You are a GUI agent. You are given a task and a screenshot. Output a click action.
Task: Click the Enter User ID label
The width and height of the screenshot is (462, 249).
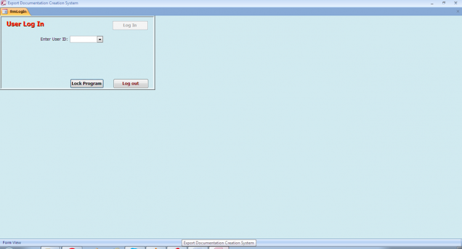[54, 39]
